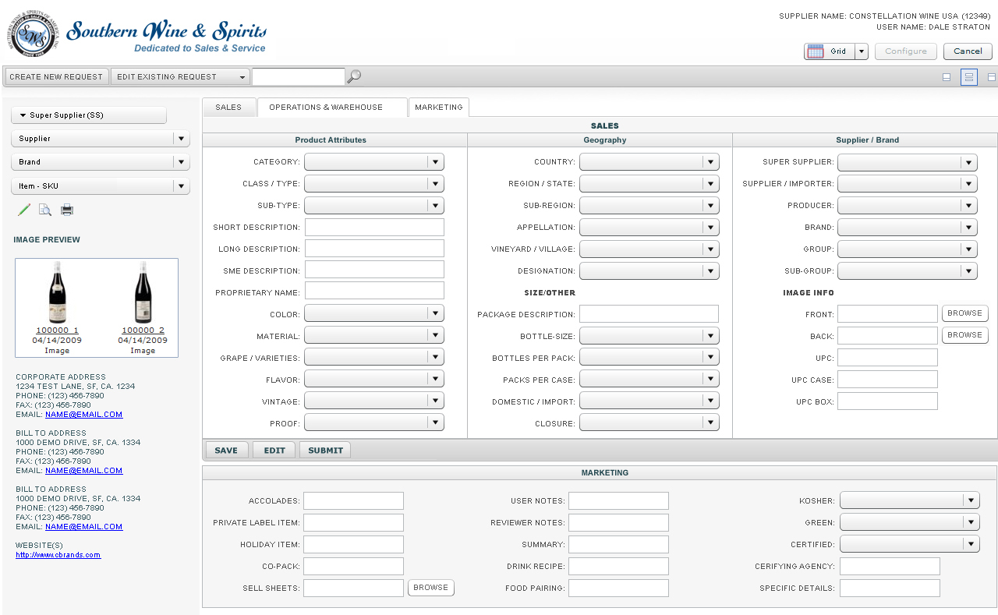Open the Grid view dropdown arrow

click(x=862, y=51)
